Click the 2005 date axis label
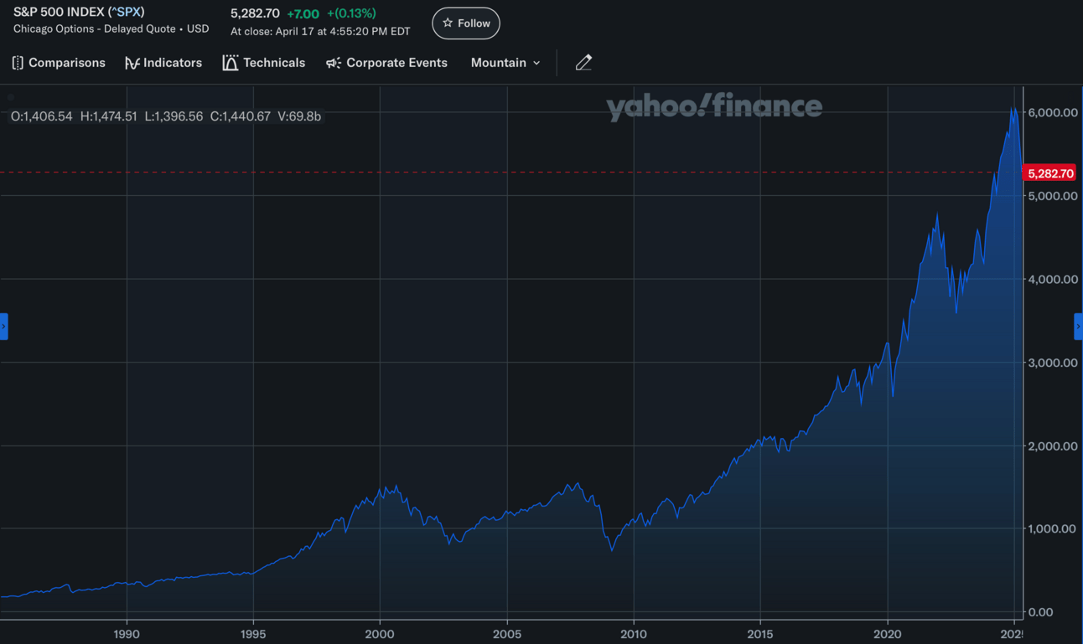Image resolution: width=1083 pixels, height=644 pixels. [506, 634]
